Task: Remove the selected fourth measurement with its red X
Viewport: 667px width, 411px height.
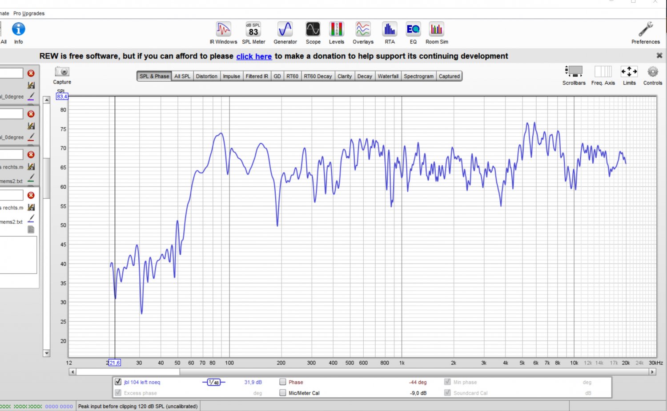Action: click(x=31, y=195)
